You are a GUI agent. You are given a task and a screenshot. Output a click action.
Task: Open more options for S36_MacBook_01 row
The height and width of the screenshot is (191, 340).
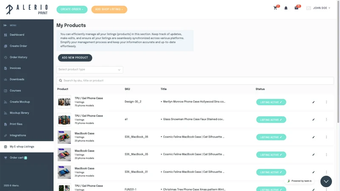[326, 172]
